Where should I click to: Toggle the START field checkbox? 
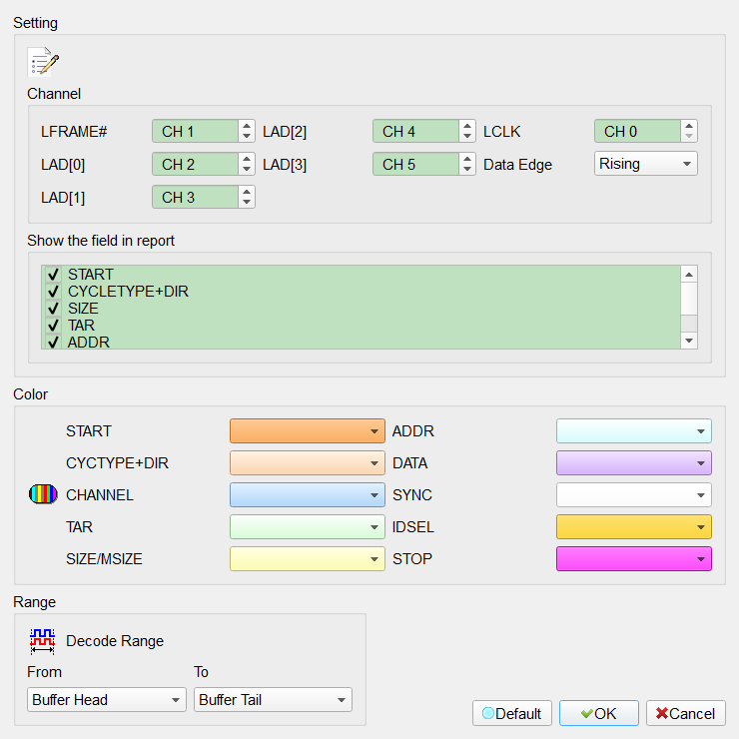[x=53, y=275]
